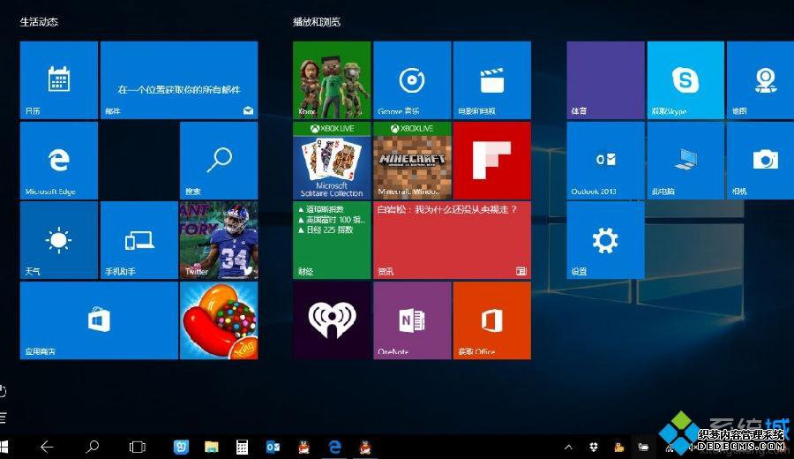Image resolution: width=794 pixels, height=459 pixels.
Task: Open the Twitter tile
Action: coord(219,240)
